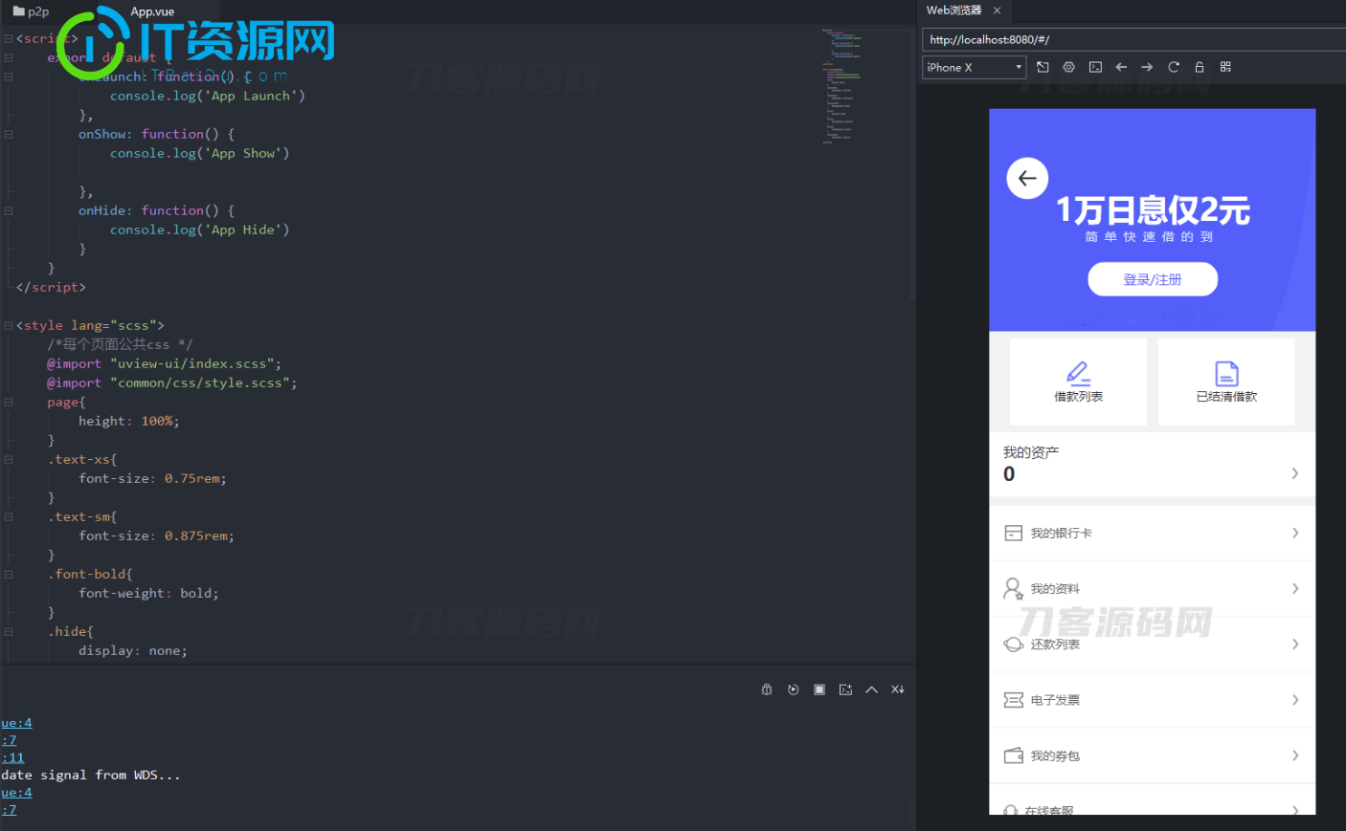This screenshot has width=1346, height=831.
Task: Click the "uview-ui/index.scss" import string
Action: (195, 363)
